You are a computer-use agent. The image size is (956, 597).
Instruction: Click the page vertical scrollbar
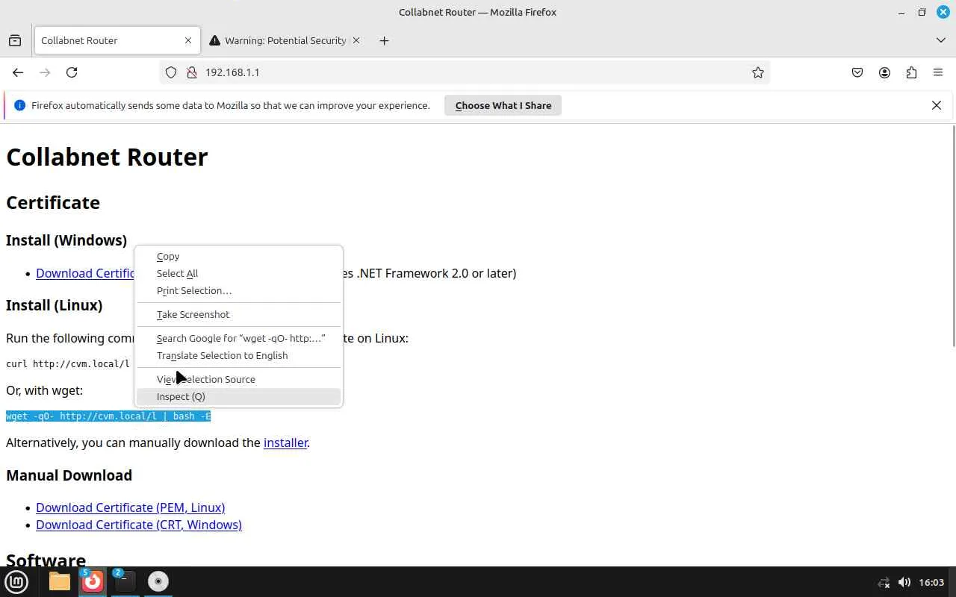point(953,237)
